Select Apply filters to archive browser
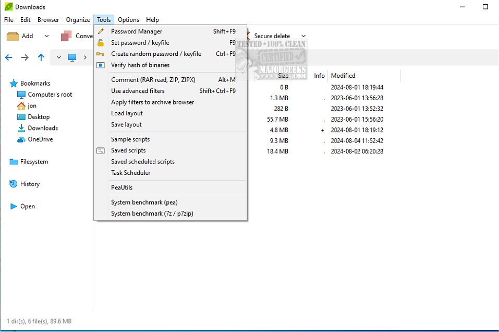Screen dimensions: 499x332 click(171, 102)
